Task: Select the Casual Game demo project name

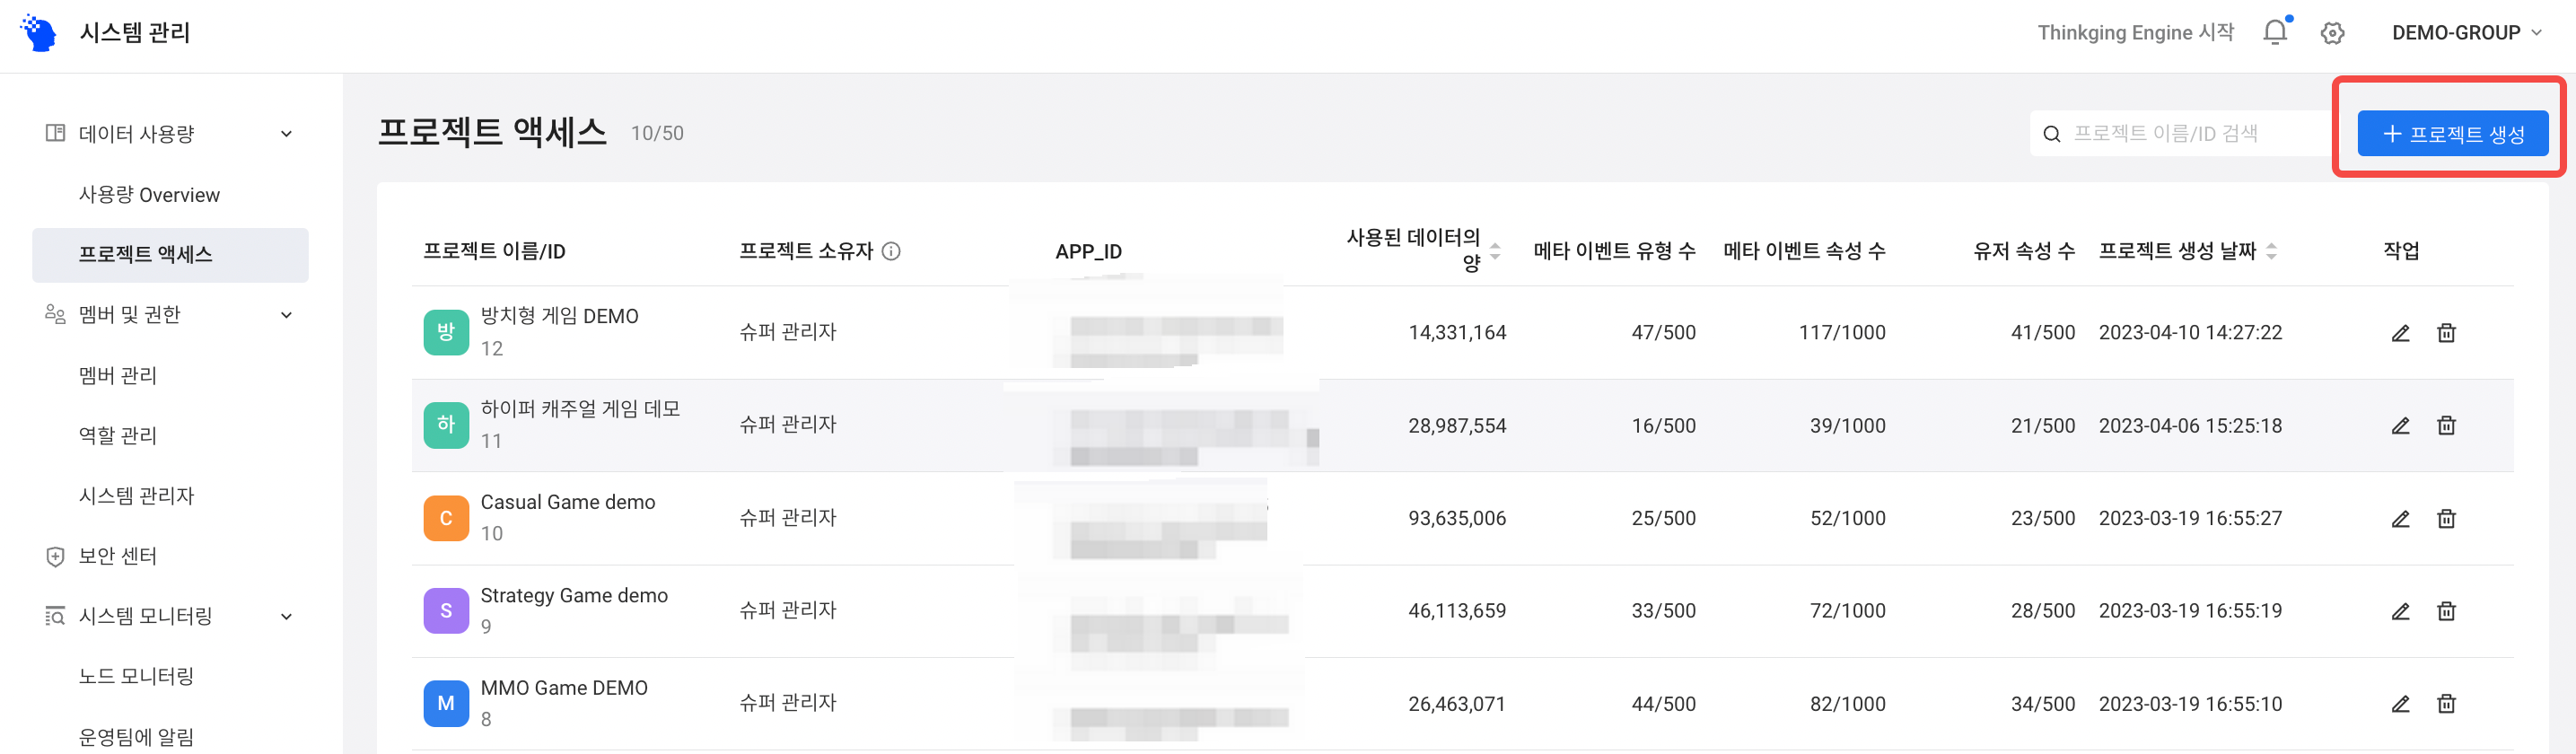Action: point(568,502)
